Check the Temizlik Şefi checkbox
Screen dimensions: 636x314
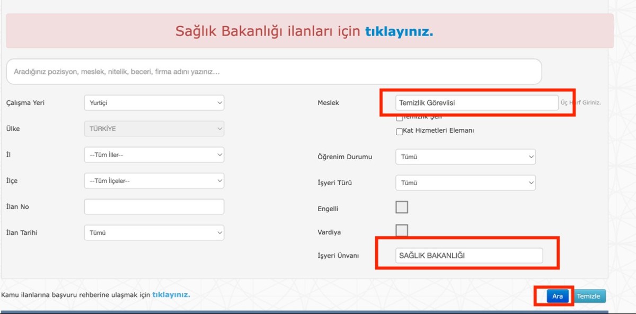399,118
